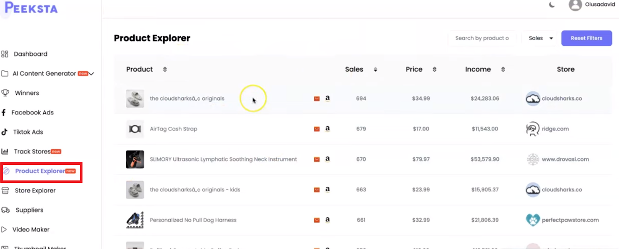The width and height of the screenshot is (619, 249).
Task: Open Dashboard in the sidebar
Action: [31, 54]
